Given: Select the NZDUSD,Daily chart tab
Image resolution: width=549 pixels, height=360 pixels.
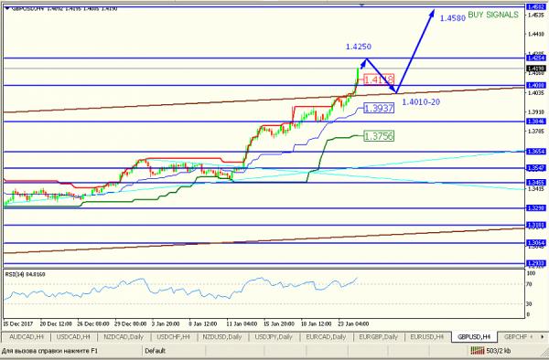Looking at the screenshot, I should tap(222, 337).
